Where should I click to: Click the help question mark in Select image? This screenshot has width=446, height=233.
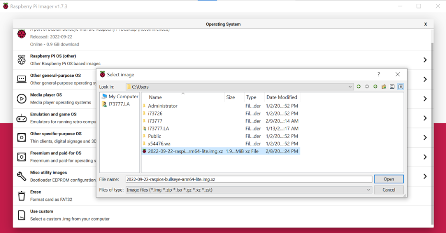378,74
